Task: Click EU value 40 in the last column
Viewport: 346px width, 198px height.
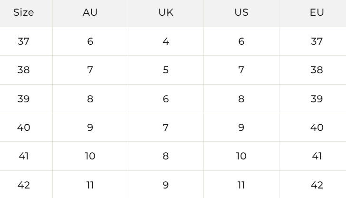Action: tap(317, 128)
